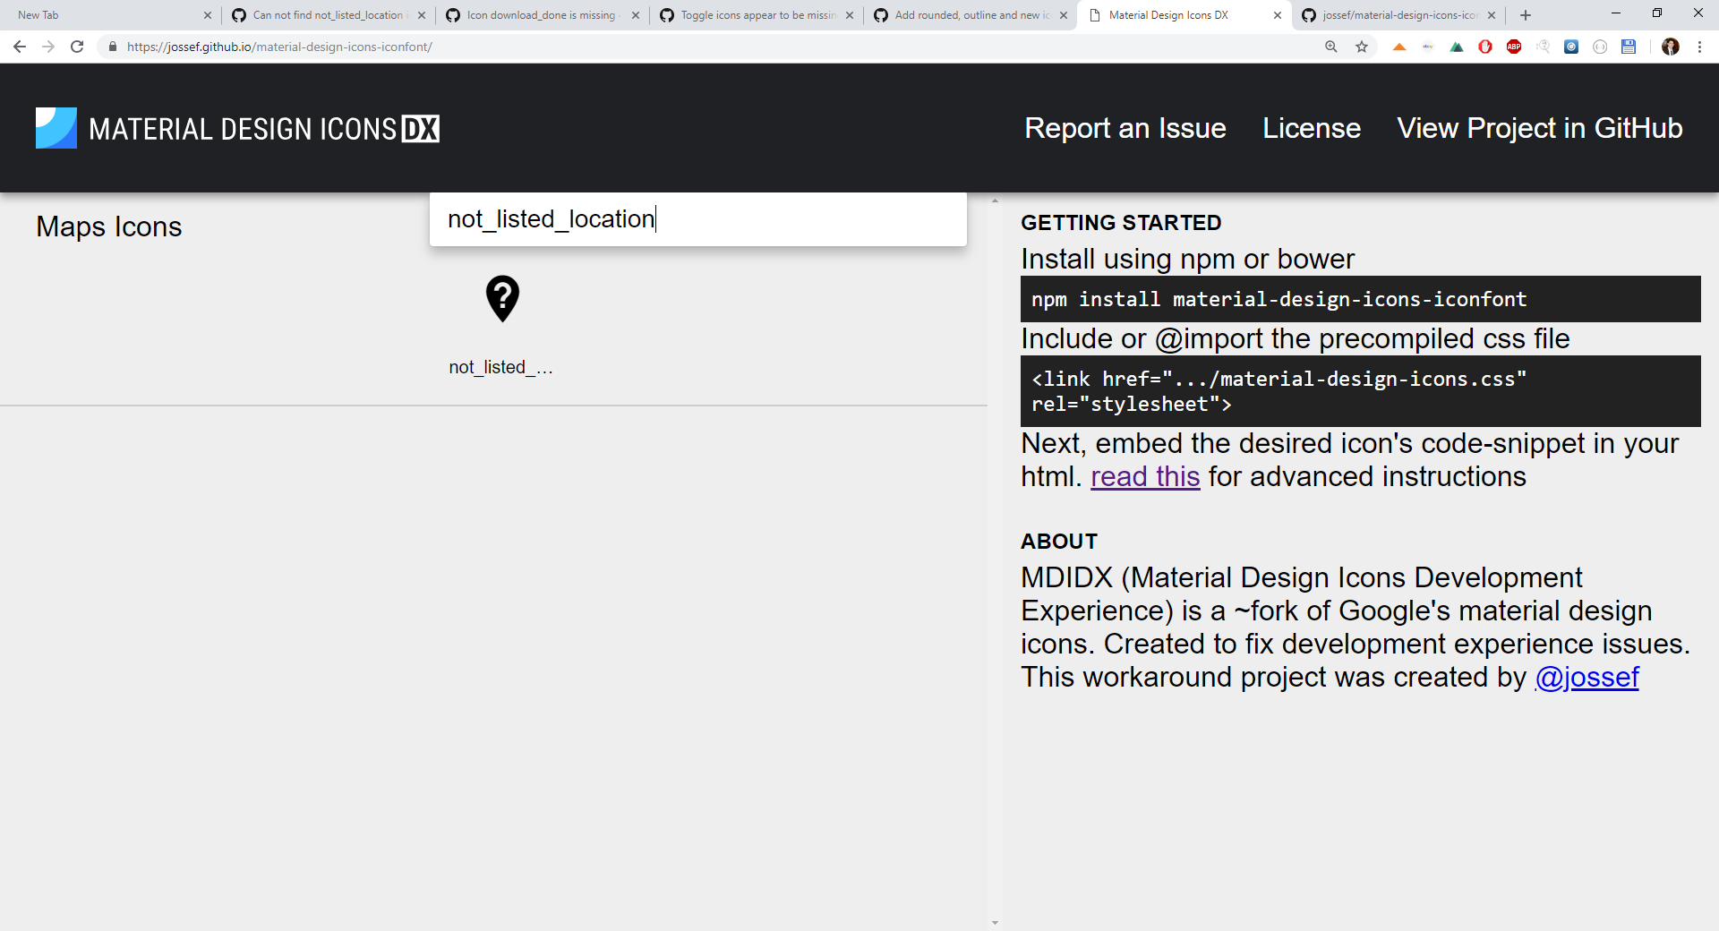
Task: Click the Material Design Icons DX logo
Action: 237,128
